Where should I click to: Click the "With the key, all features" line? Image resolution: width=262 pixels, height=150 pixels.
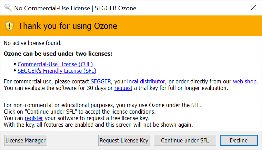pyautogui.click(x=98, y=125)
